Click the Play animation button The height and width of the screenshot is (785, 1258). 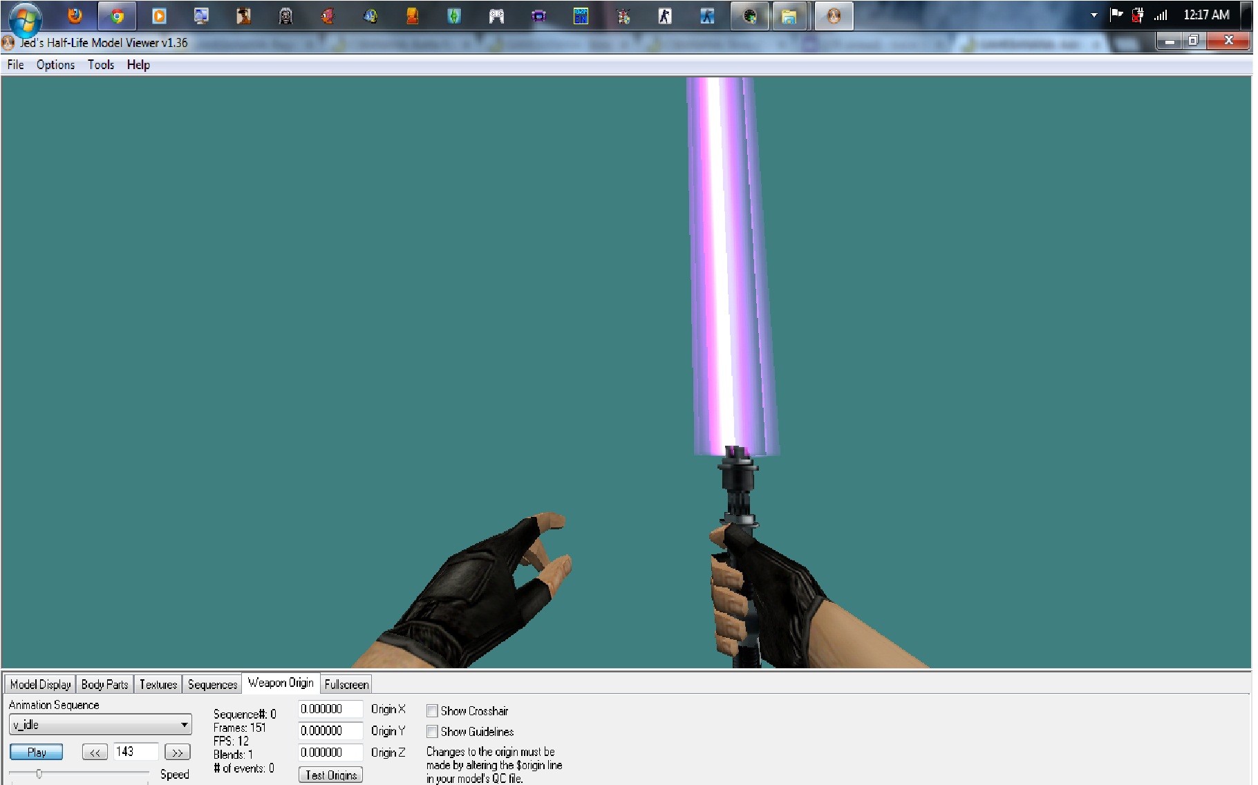[36, 752]
